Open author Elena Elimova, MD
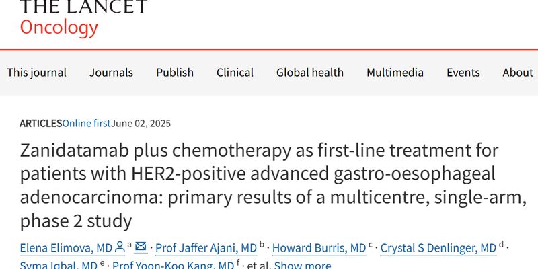This screenshot has height=269, width=538. (66, 248)
